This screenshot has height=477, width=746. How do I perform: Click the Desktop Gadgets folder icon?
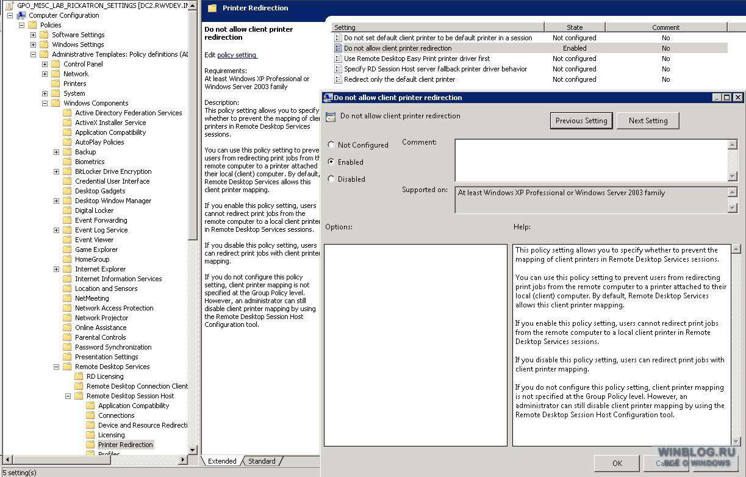pos(67,191)
